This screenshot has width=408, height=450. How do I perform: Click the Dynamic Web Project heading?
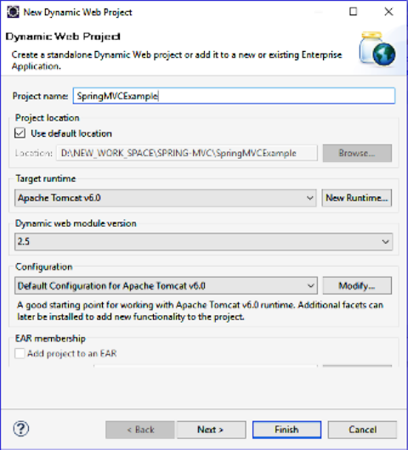click(x=63, y=37)
